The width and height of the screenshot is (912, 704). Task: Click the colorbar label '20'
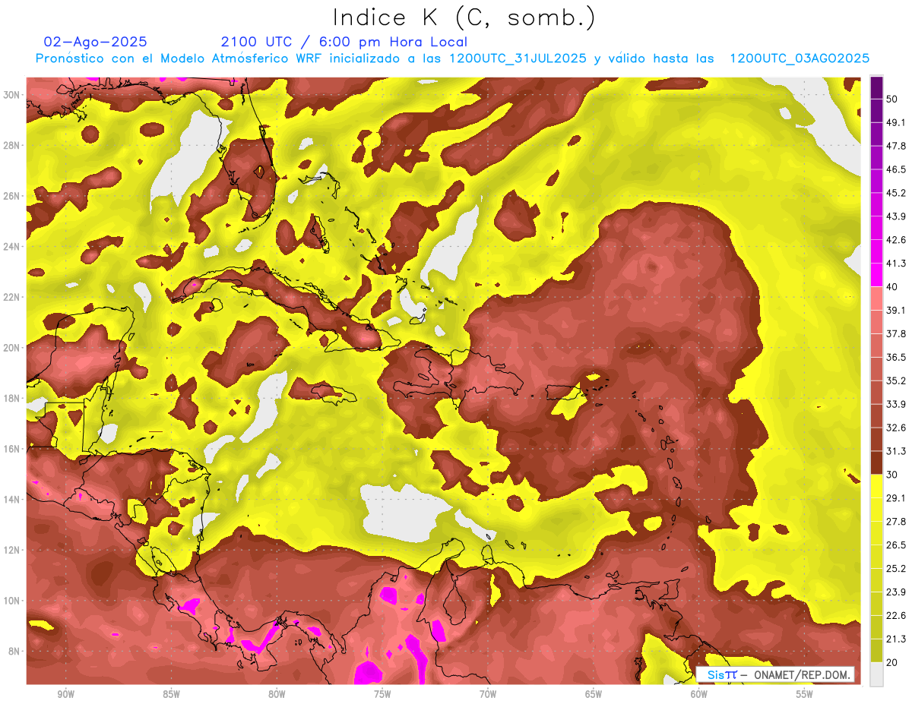pos(892,662)
